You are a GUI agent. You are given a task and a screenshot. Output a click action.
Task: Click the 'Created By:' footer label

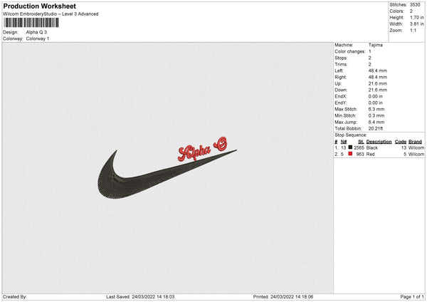click(x=15, y=297)
